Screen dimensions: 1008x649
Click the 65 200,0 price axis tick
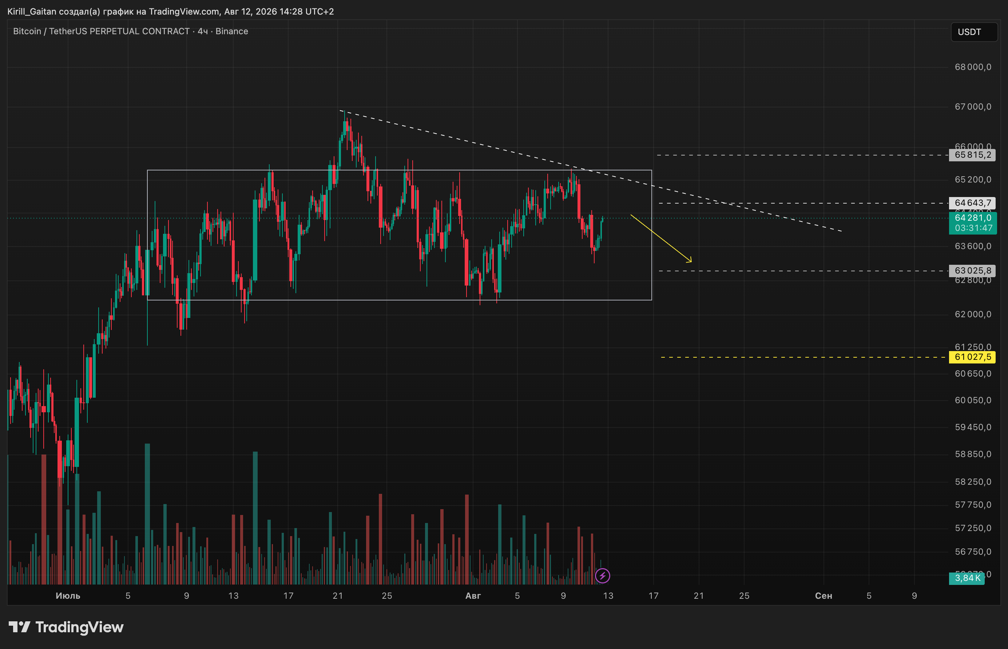(973, 180)
